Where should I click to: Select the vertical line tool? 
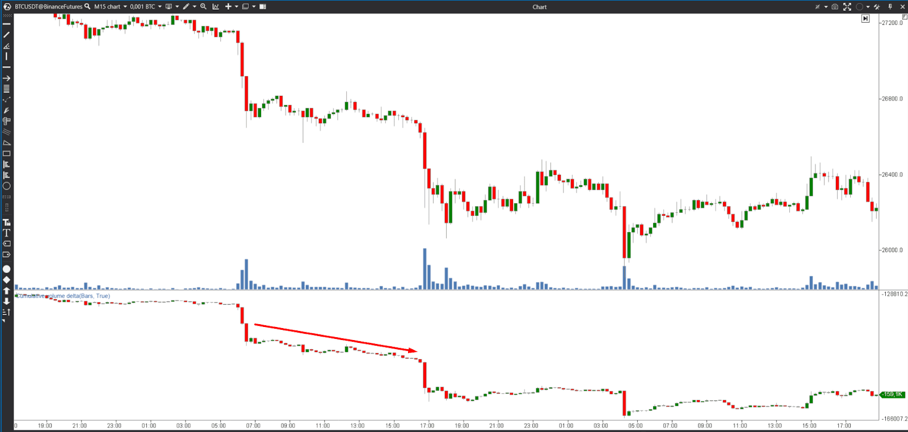(x=7, y=56)
